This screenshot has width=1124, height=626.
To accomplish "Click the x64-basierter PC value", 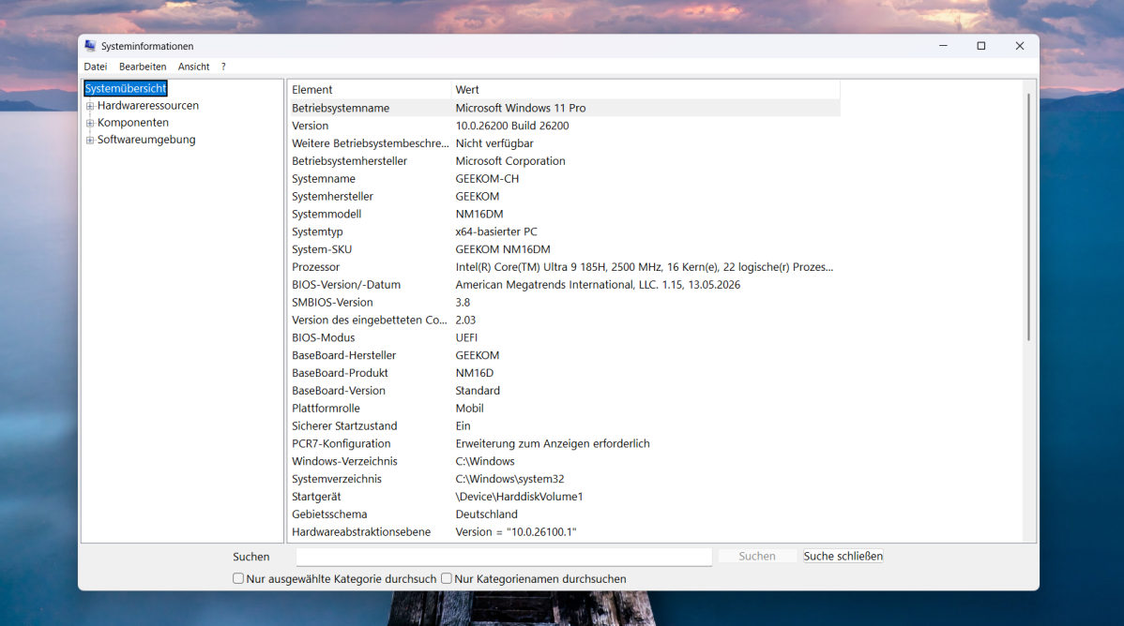I will [496, 231].
